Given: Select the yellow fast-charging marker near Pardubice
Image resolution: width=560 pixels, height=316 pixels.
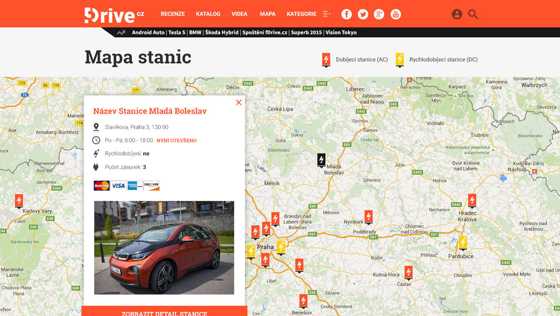Looking at the screenshot, I should tap(463, 243).
